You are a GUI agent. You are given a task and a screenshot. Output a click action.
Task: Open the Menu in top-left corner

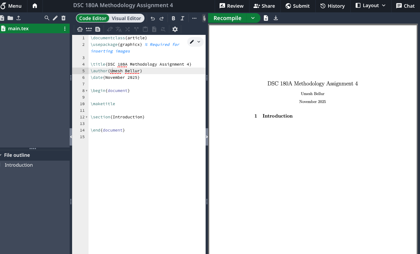[11, 6]
